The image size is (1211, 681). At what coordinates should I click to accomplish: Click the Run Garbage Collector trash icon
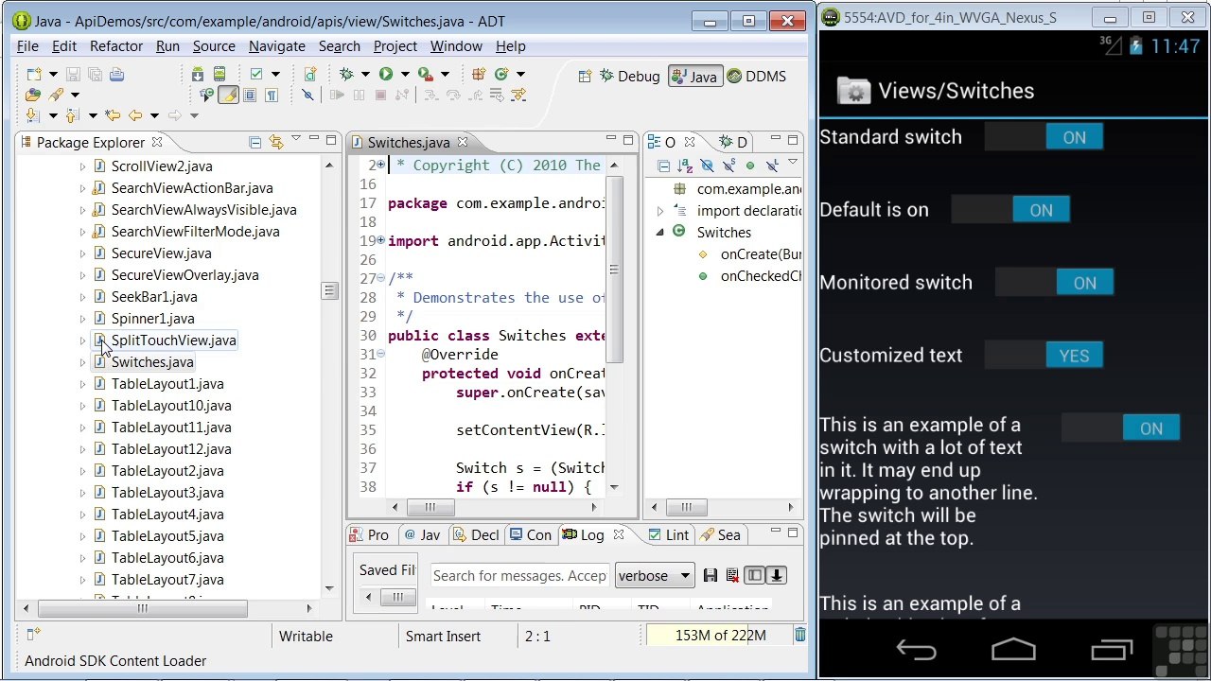(799, 636)
